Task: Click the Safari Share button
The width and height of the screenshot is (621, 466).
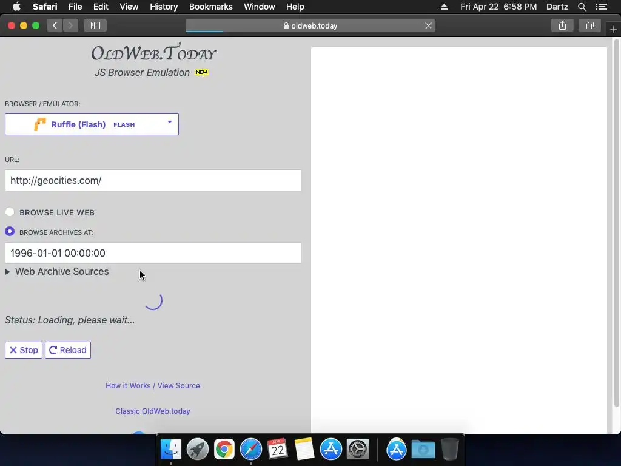Action: point(562,25)
